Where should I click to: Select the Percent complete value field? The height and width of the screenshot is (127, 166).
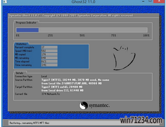click(49, 47)
